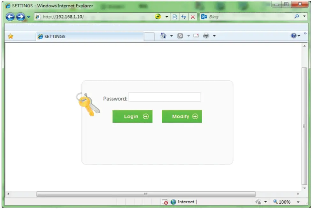
Task: Click the search magnifier icon
Action: (297, 17)
